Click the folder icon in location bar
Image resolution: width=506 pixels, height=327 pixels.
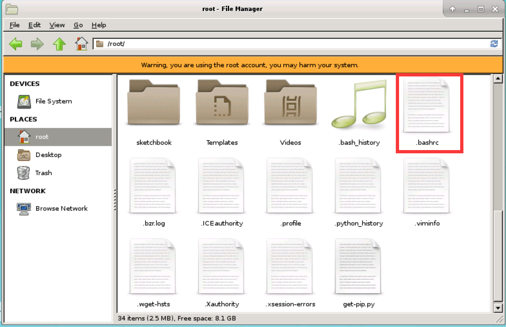tap(100, 44)
